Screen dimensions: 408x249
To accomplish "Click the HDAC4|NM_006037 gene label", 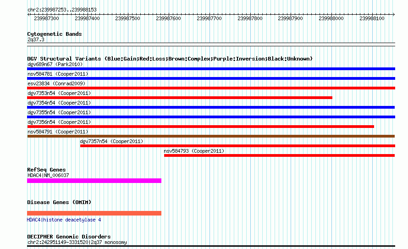I will (48, 175).
